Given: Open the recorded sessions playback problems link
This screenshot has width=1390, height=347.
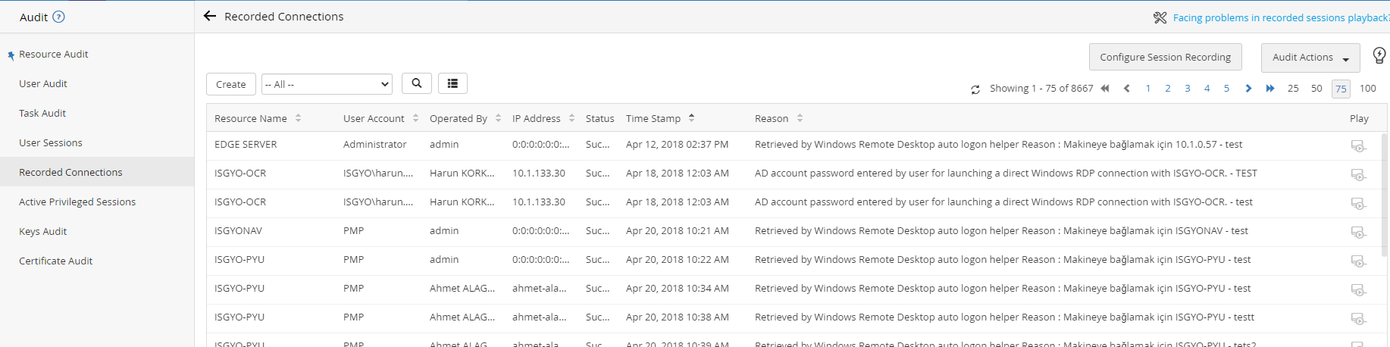Looking at the screenshot, I should click(x=1280, y=17).
